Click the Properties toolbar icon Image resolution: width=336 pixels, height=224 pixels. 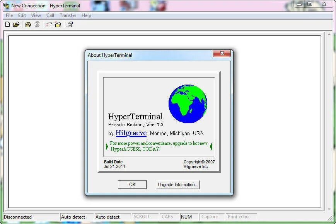click(x=70, y=24)
